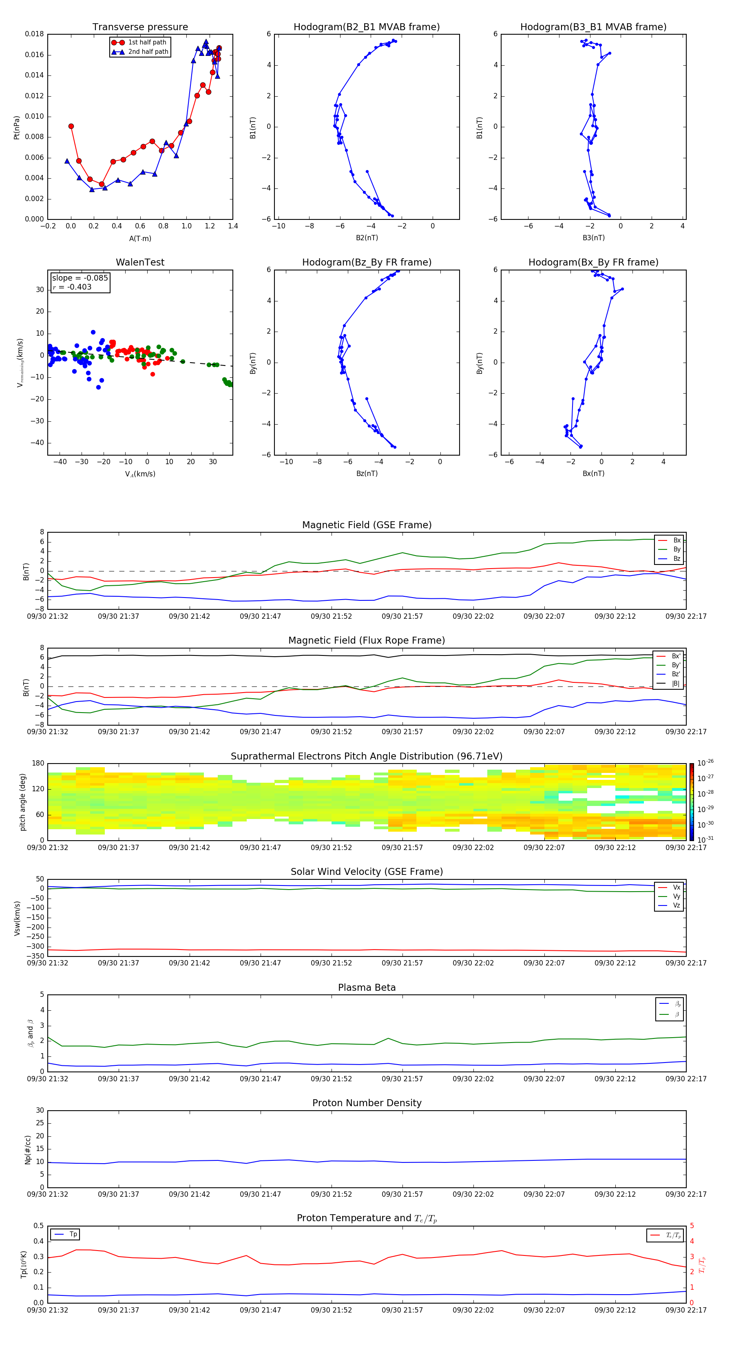The width and height of the screenshot is (734, 1346).
Task: Select '|B|' in Flux Rope legend
Action: point(669,684)
